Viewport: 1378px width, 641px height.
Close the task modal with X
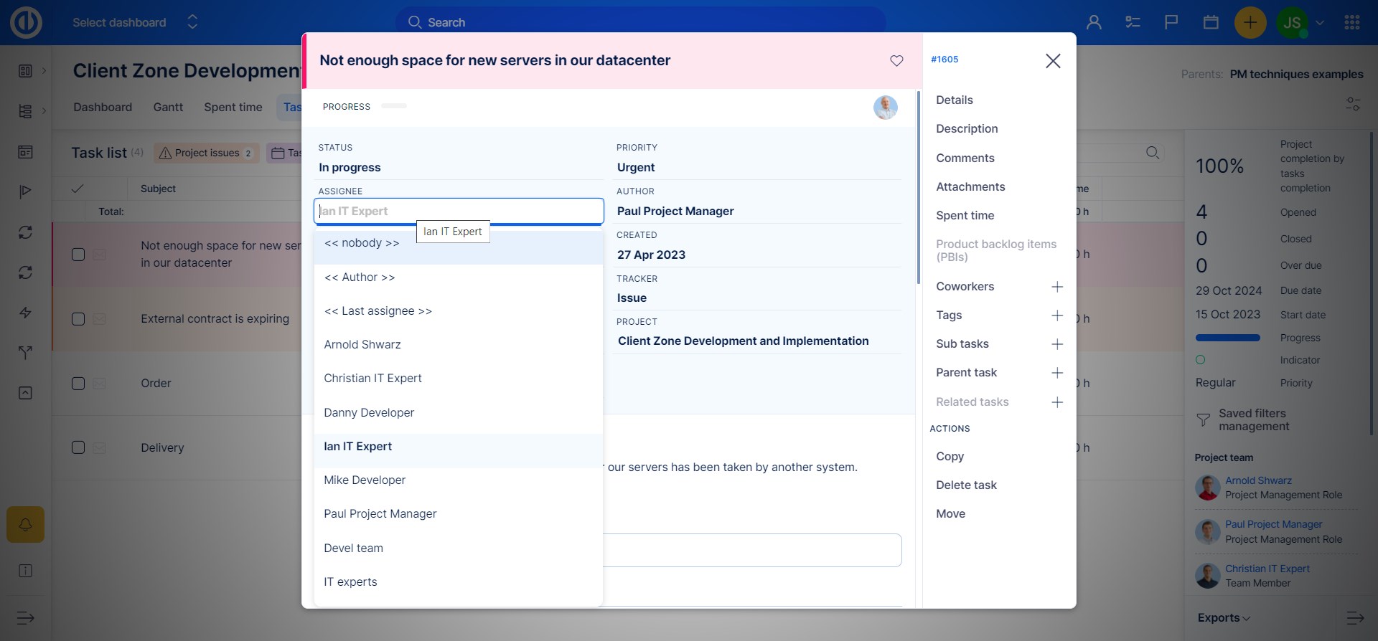coord(1053,61)
